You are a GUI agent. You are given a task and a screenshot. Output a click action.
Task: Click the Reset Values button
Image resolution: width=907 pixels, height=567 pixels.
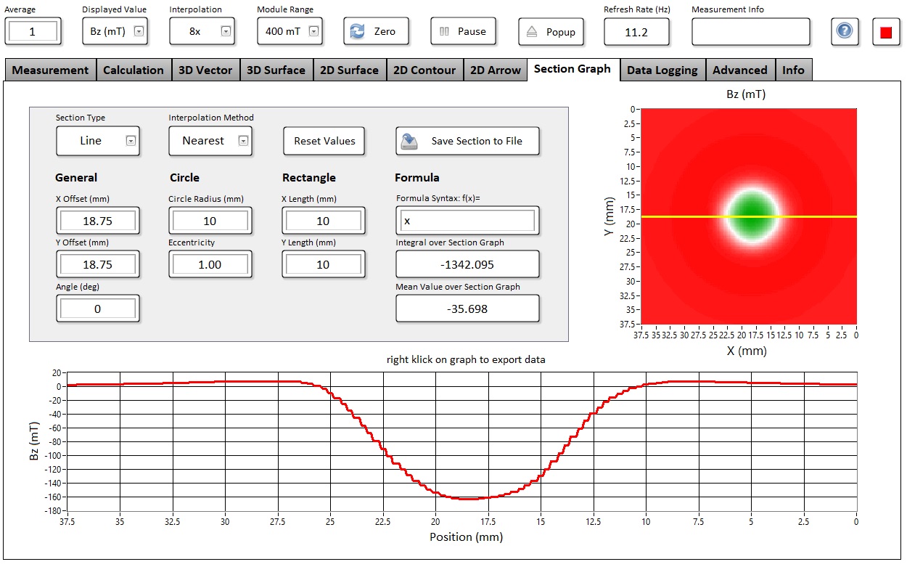324,141
